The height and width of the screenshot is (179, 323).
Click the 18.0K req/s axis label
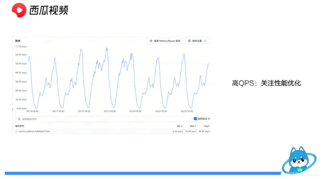coord(21,99)
